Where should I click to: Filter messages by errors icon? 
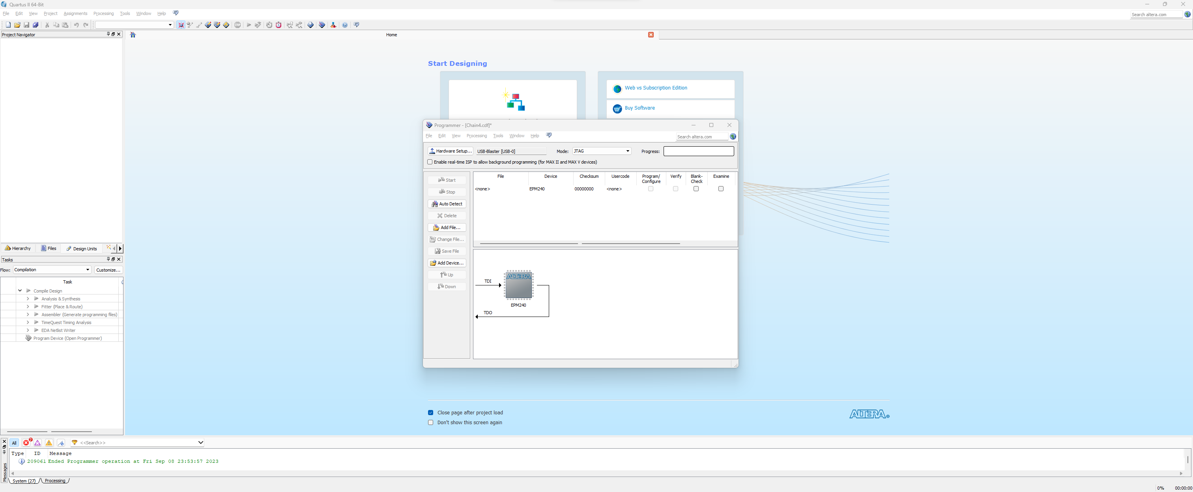point(27,442)
